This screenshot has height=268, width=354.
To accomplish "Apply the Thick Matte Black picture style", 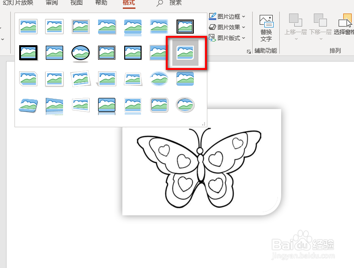I will [x=28, y=53].
